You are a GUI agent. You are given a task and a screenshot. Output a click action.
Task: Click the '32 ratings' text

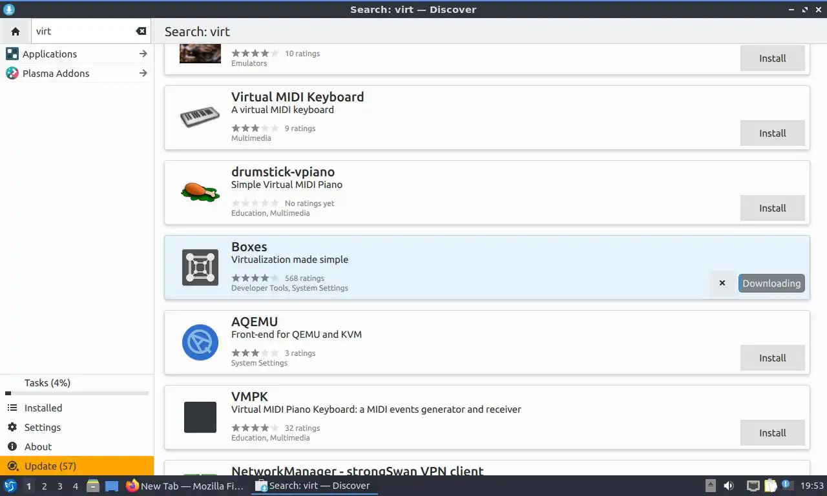[x=302, y=428]
